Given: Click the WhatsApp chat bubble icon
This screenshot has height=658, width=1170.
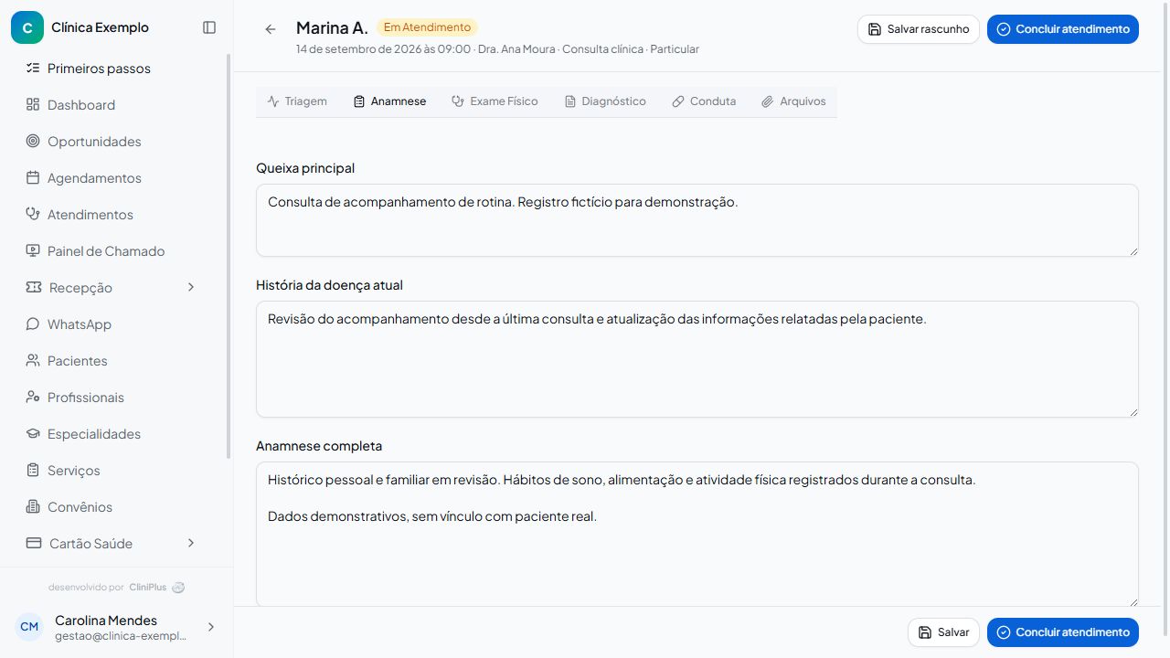Looking at the screenshot, I should [33, 324].
